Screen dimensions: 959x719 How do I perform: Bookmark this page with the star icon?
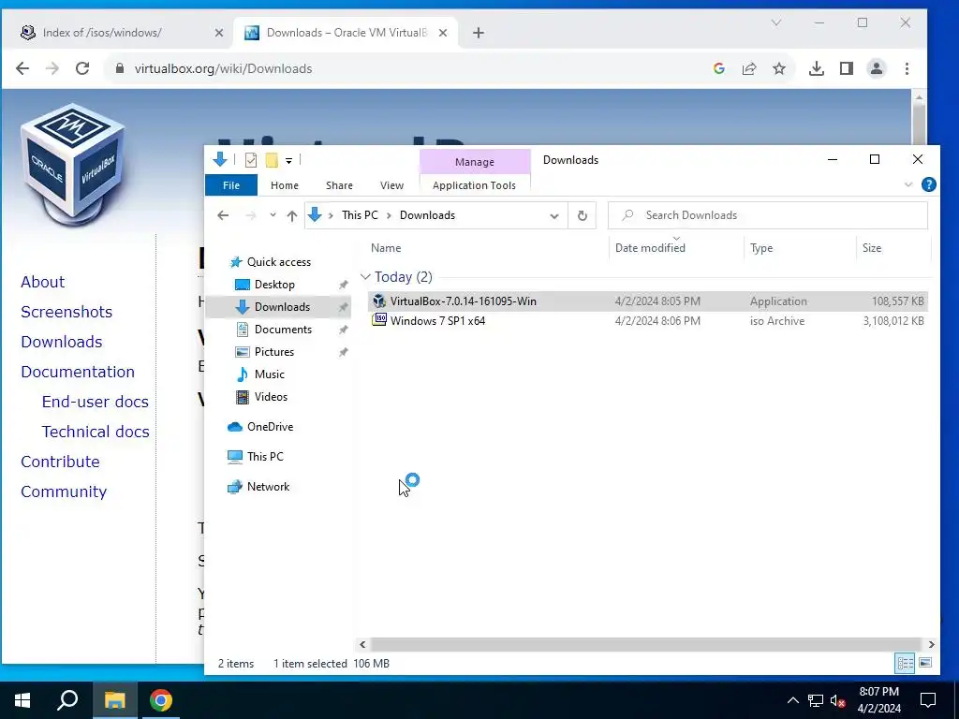tap(778, 68)
